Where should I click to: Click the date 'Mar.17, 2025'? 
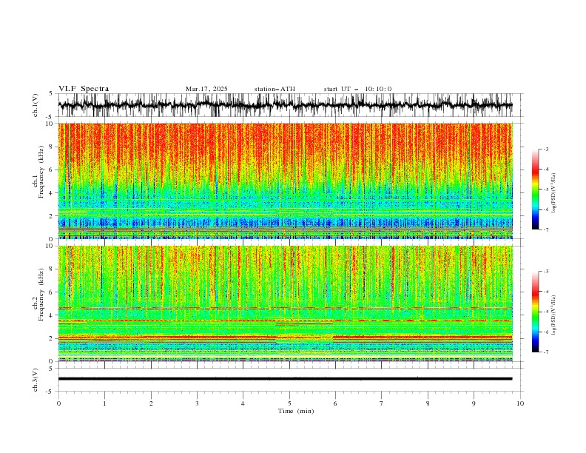[x=206, y=89]
